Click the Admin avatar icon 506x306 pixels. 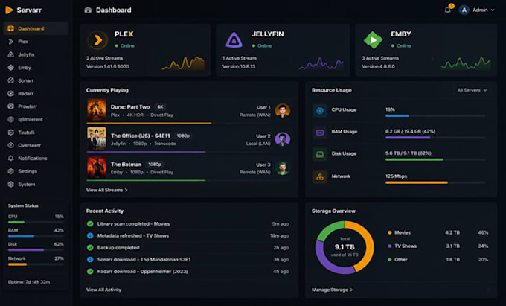point(464,10)
